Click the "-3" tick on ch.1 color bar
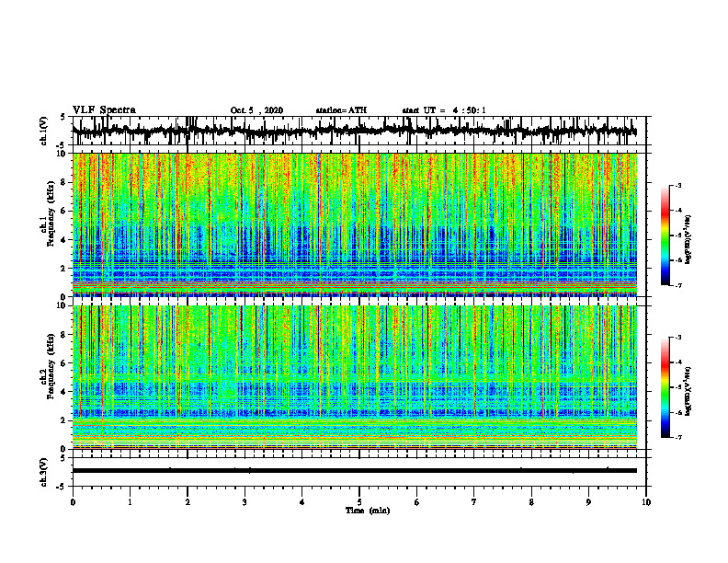The width and height of the screenshot is (728, 563). (x=678, y=185)
